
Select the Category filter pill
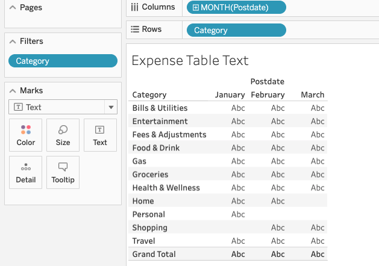(63, 61)
